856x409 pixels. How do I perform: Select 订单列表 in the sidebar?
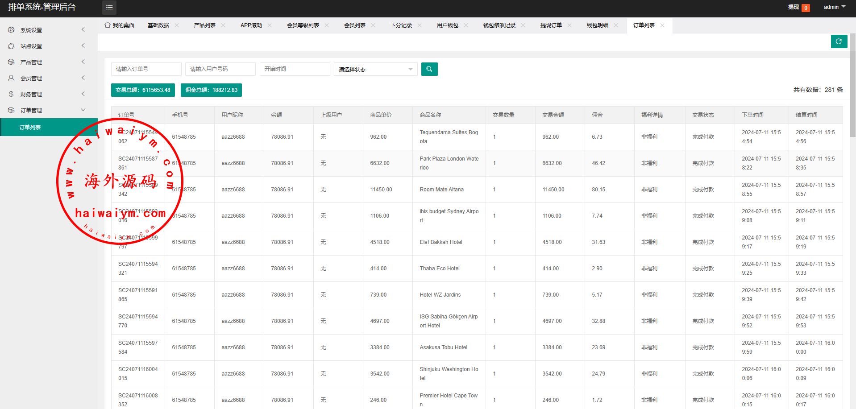(30, 128)
